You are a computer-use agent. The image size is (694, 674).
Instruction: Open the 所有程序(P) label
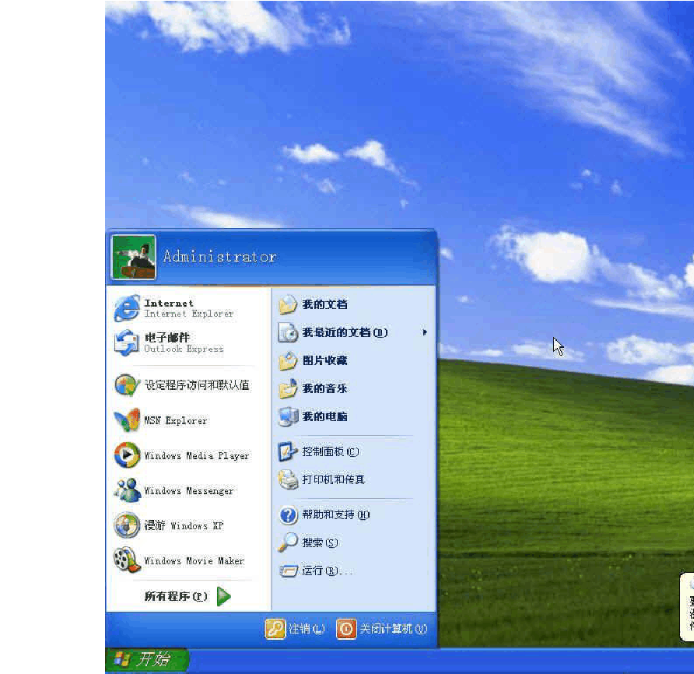click(176, 596)
